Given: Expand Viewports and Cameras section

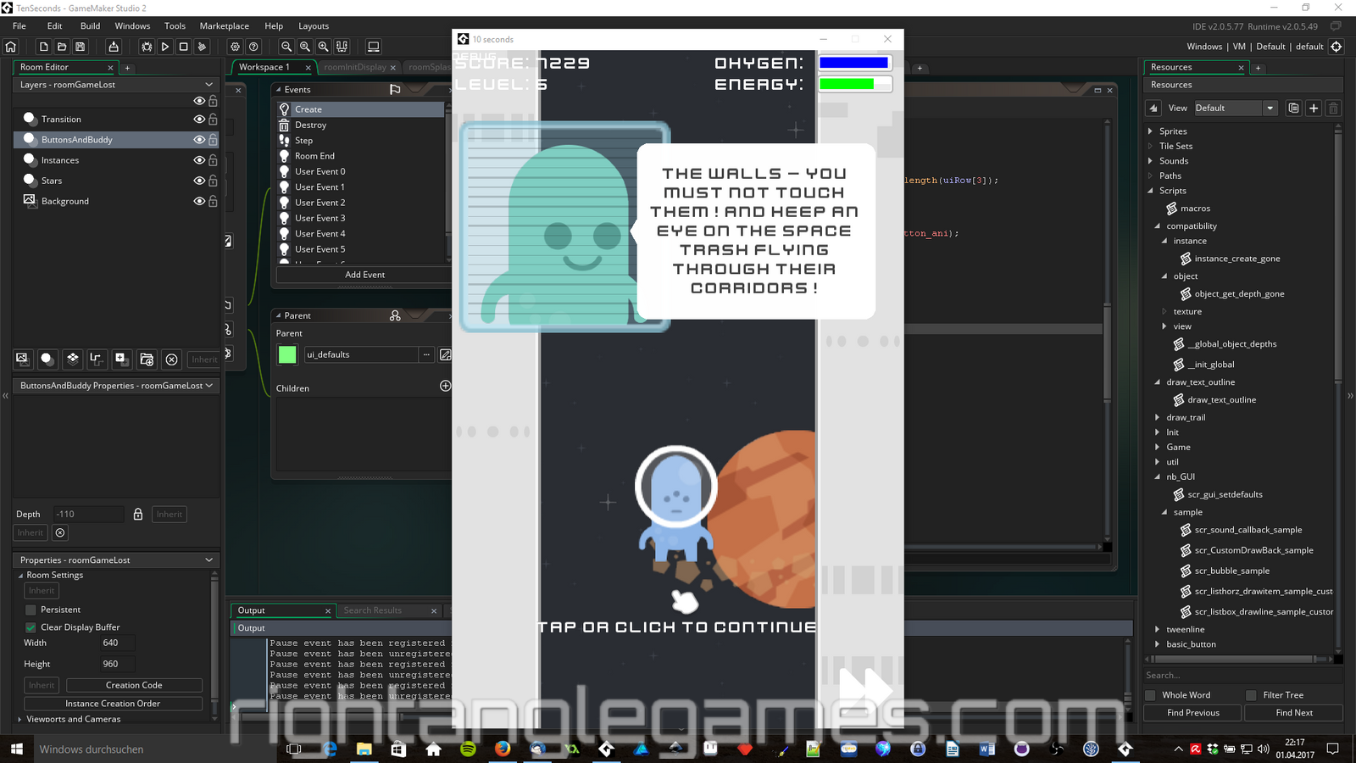Looking at the screenshot, I should [x=20, y=719].
